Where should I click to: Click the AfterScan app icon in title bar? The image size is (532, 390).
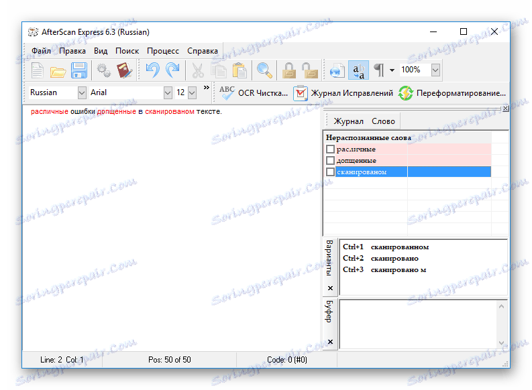(33, 32)
